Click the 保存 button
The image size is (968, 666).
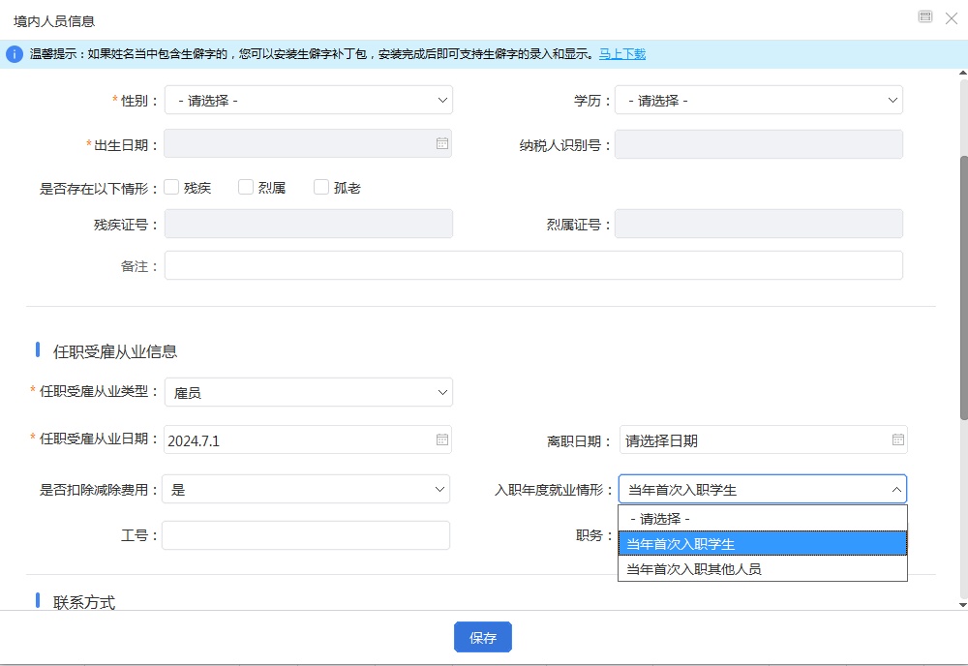coord(482,637)
